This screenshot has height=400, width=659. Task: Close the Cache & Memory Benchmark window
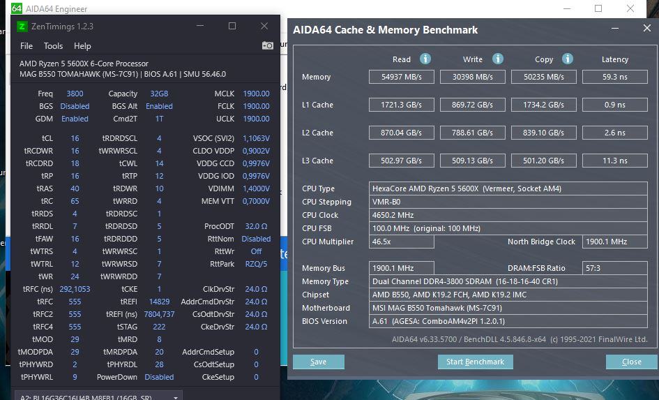(647, 28)
